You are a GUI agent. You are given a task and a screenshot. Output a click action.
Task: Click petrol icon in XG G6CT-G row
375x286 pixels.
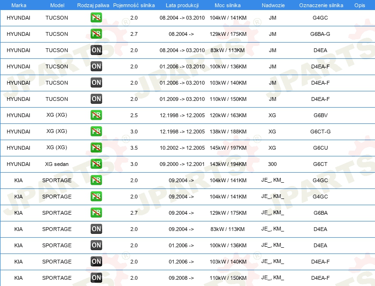(x=96, y=131)
